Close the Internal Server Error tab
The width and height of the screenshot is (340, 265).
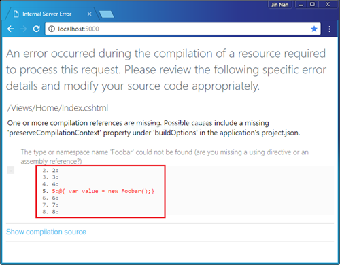coord(90,14)
